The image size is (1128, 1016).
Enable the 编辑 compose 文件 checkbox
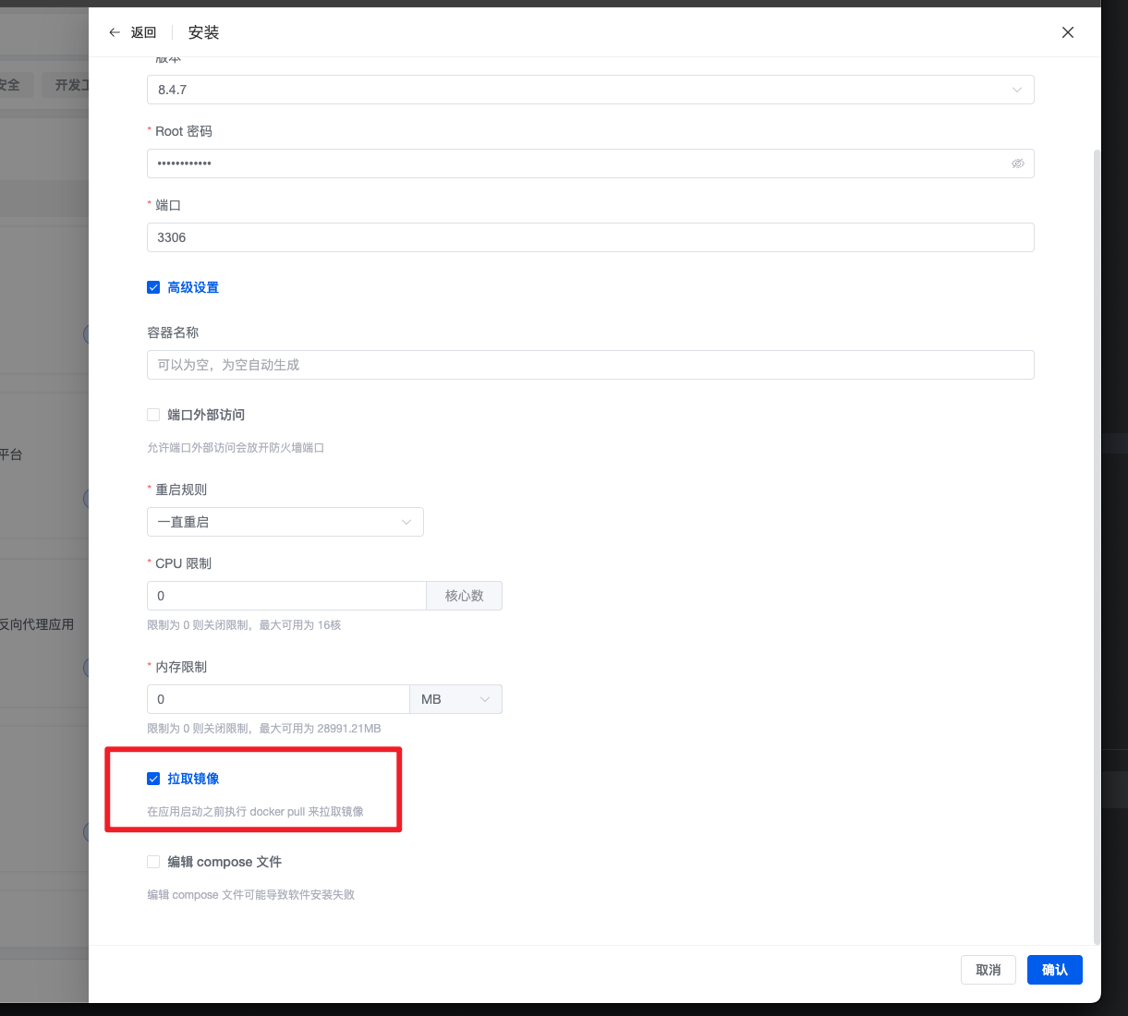(153, 862)
